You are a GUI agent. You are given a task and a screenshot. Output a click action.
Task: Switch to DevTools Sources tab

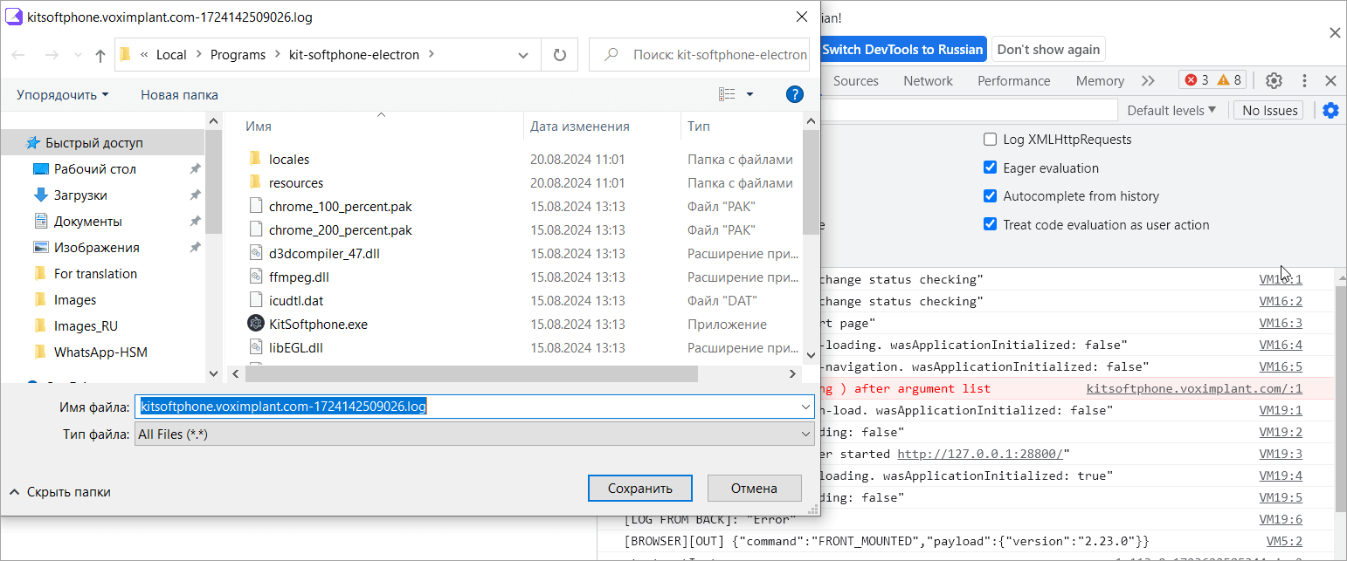click(856, 80)
